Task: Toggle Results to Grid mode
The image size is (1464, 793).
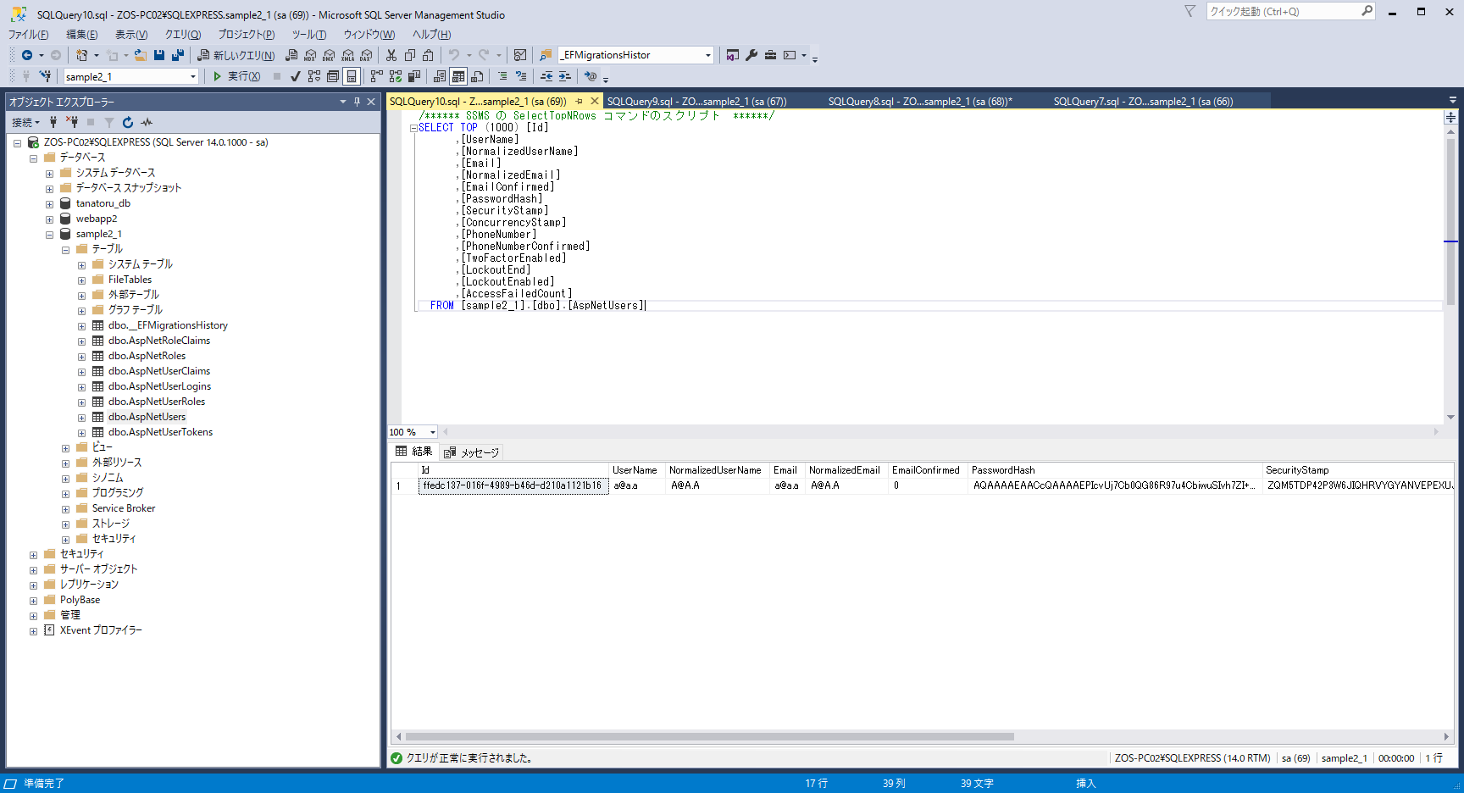Action: pyautogui.click(x=458, y=76)
